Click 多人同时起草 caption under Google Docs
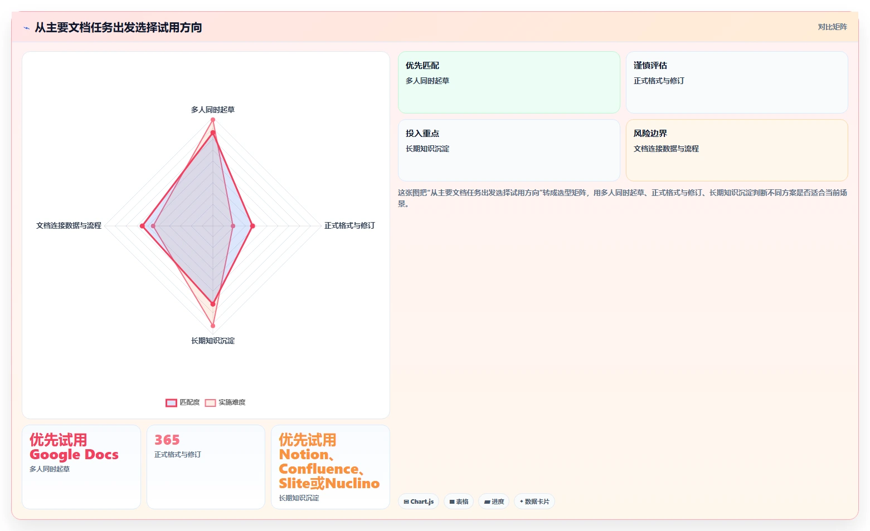 [x=50, y=469]
